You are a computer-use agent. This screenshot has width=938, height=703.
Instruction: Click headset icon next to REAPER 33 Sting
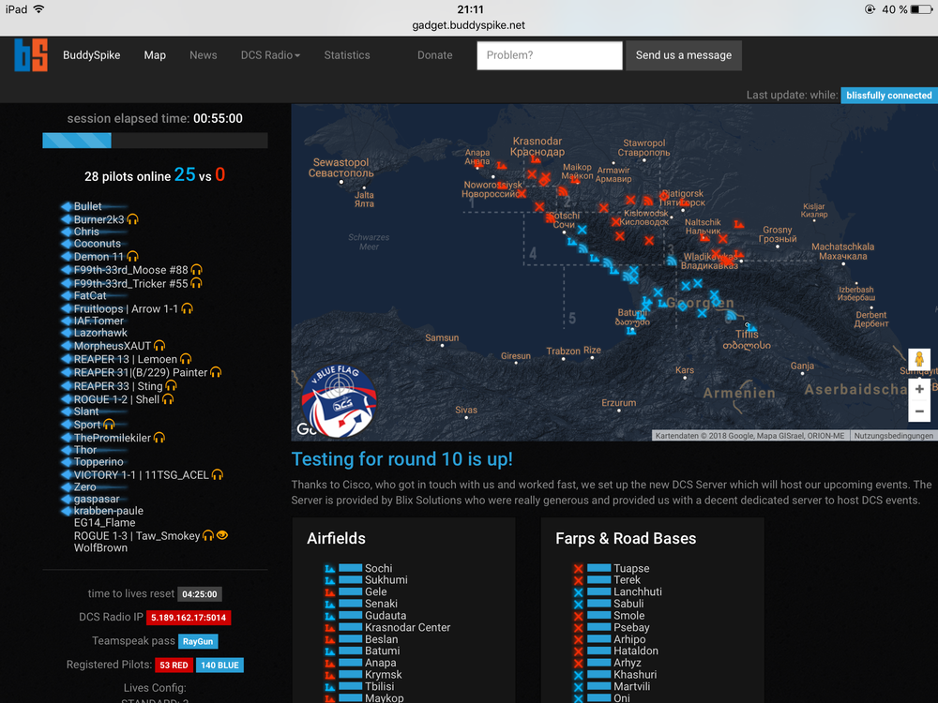pyautogui.click(x=171, y=385)
